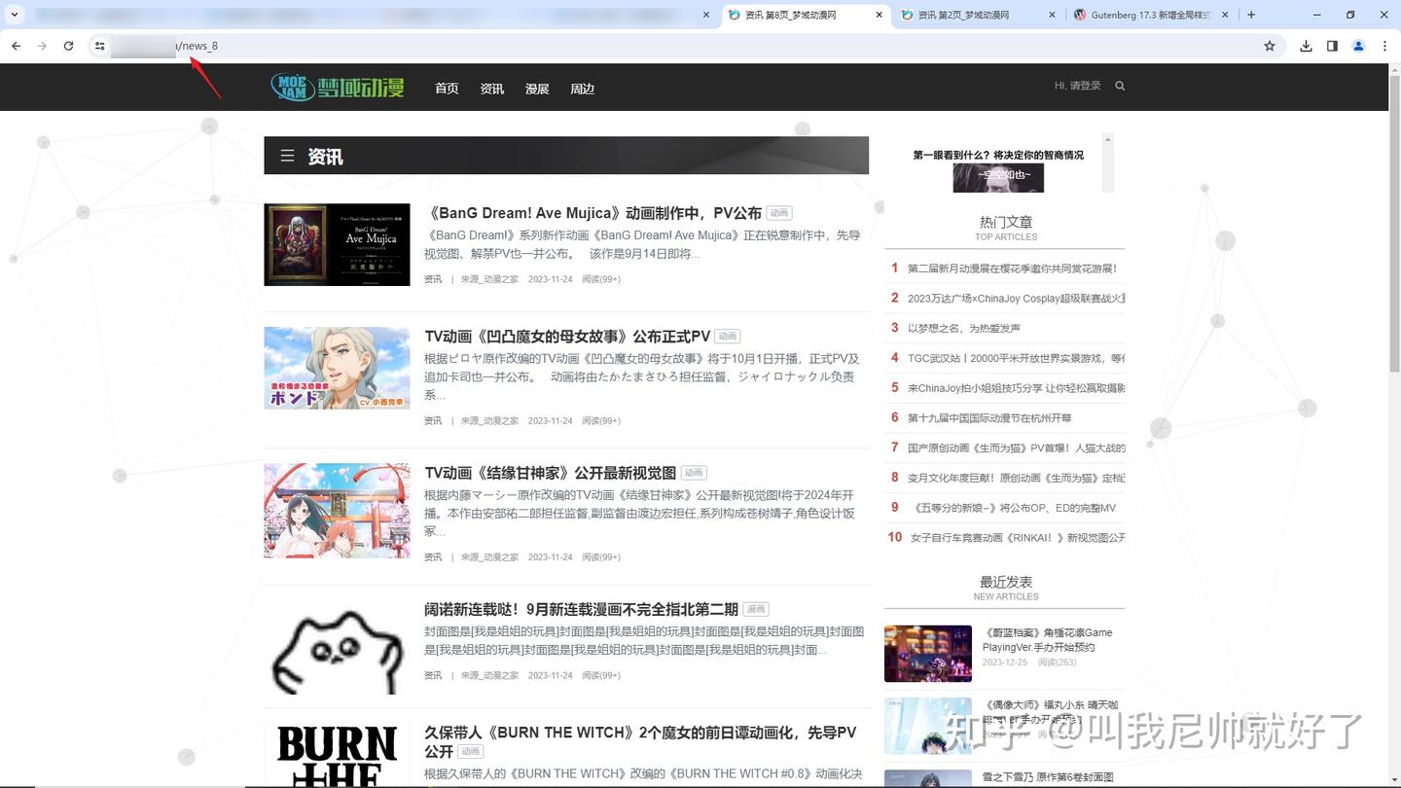Click the Chrome profile avatar icon
Screen dimensions: 1401x788
tap(1358, 46)
